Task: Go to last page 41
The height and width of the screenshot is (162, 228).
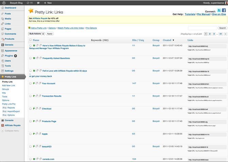Action: pyautogui.click(x=221, y=34)
